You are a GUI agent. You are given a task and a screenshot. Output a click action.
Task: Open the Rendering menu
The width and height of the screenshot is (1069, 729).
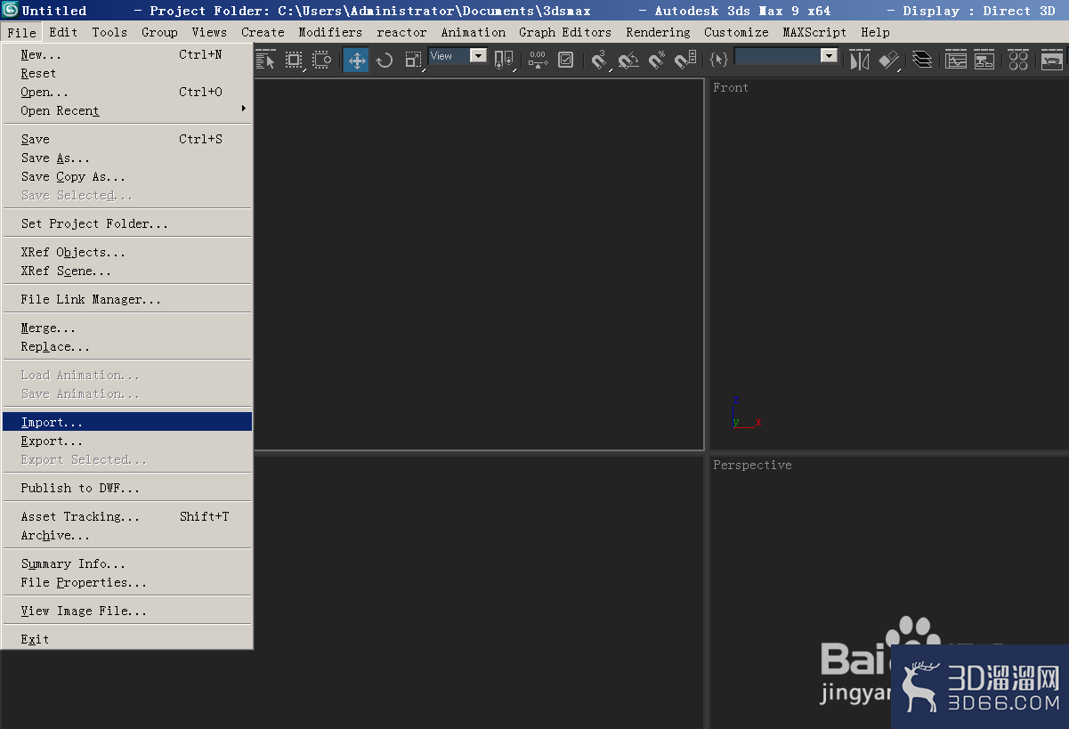(658, 32)
